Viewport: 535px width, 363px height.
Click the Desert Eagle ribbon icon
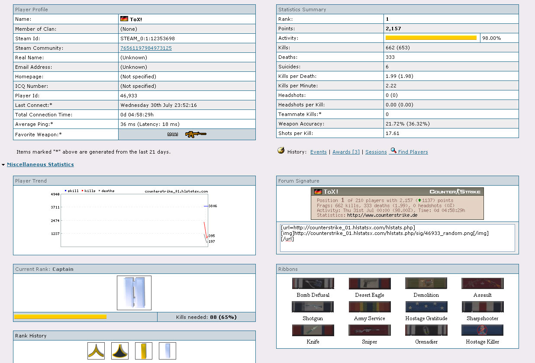370,283
